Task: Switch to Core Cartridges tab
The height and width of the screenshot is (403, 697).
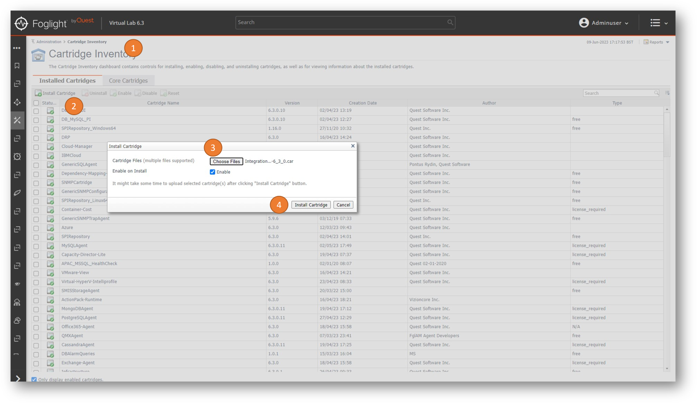Action: tap(128, 81)
